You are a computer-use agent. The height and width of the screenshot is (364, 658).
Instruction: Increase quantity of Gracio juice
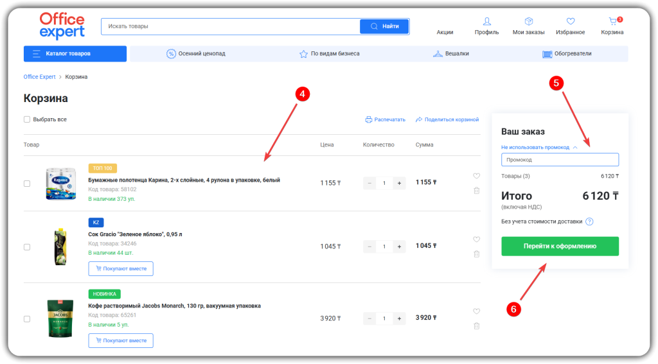pyautogui.click(x=399, y=247)
